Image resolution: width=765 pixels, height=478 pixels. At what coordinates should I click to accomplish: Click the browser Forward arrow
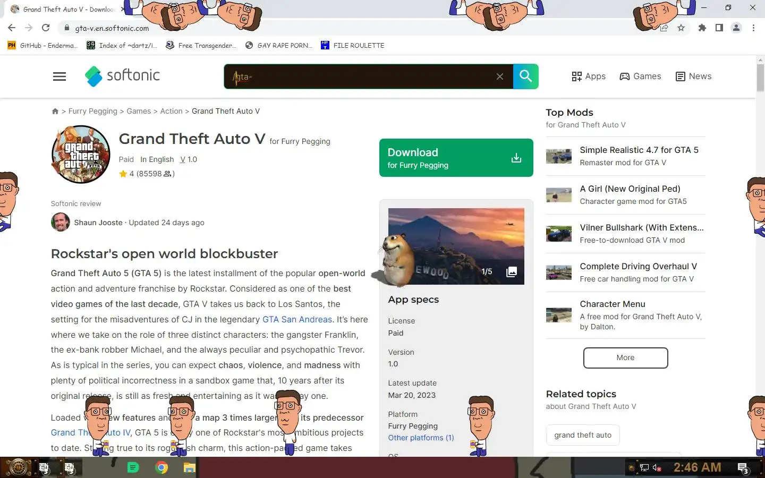click(x=29, y=28)
